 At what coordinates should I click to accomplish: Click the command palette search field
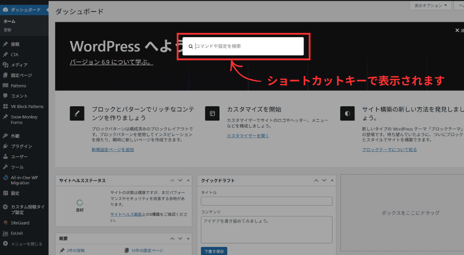tap(246, 46)
